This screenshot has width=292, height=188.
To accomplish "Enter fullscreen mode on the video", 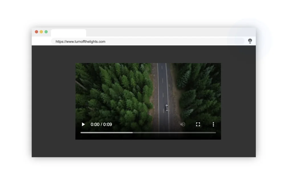I will click(x=198, y=124).
